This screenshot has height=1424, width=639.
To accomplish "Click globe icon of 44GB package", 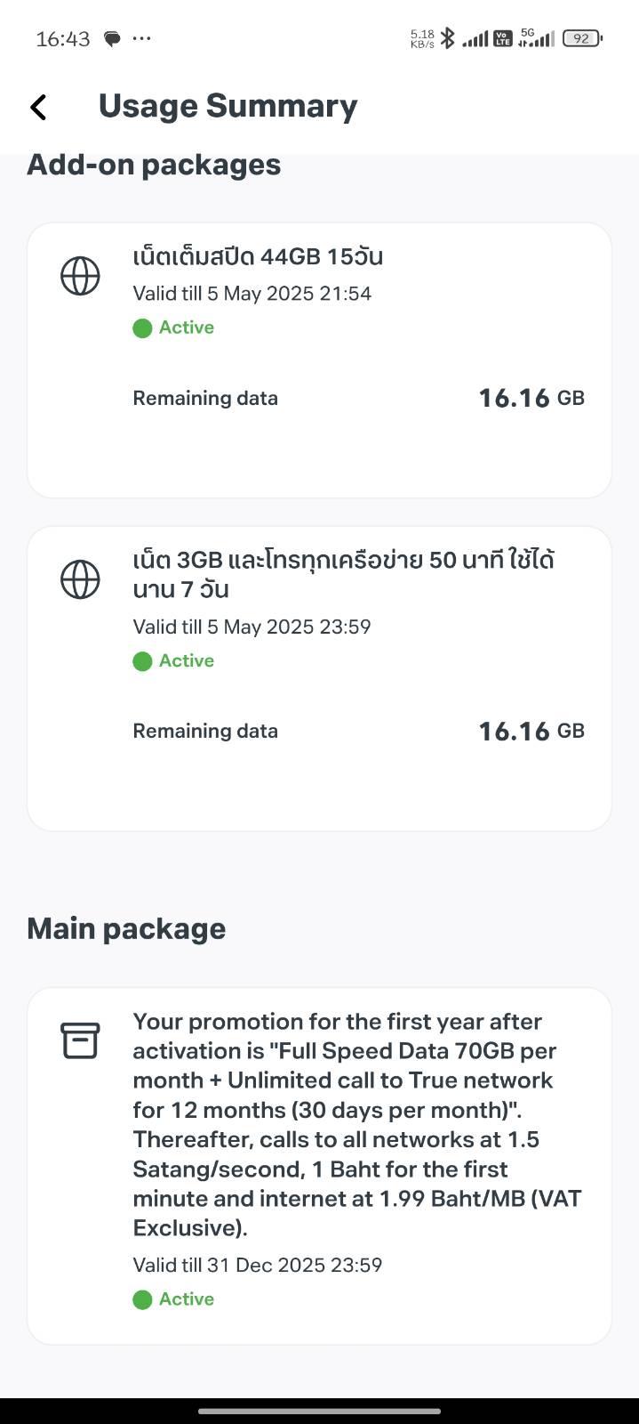I will (x=80, y=275).
